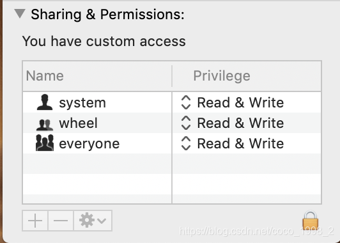Click the padlock icon to unlock

click(x=311, y=221)
